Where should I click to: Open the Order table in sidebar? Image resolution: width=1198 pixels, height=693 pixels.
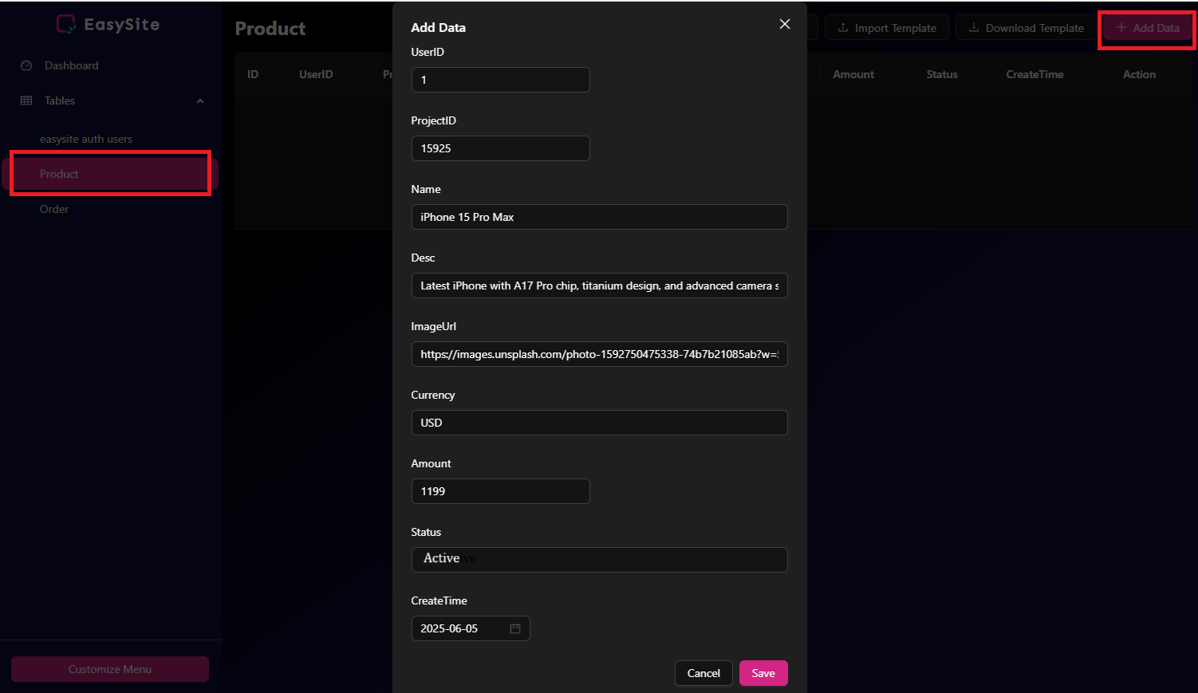(x=54, y=209)
